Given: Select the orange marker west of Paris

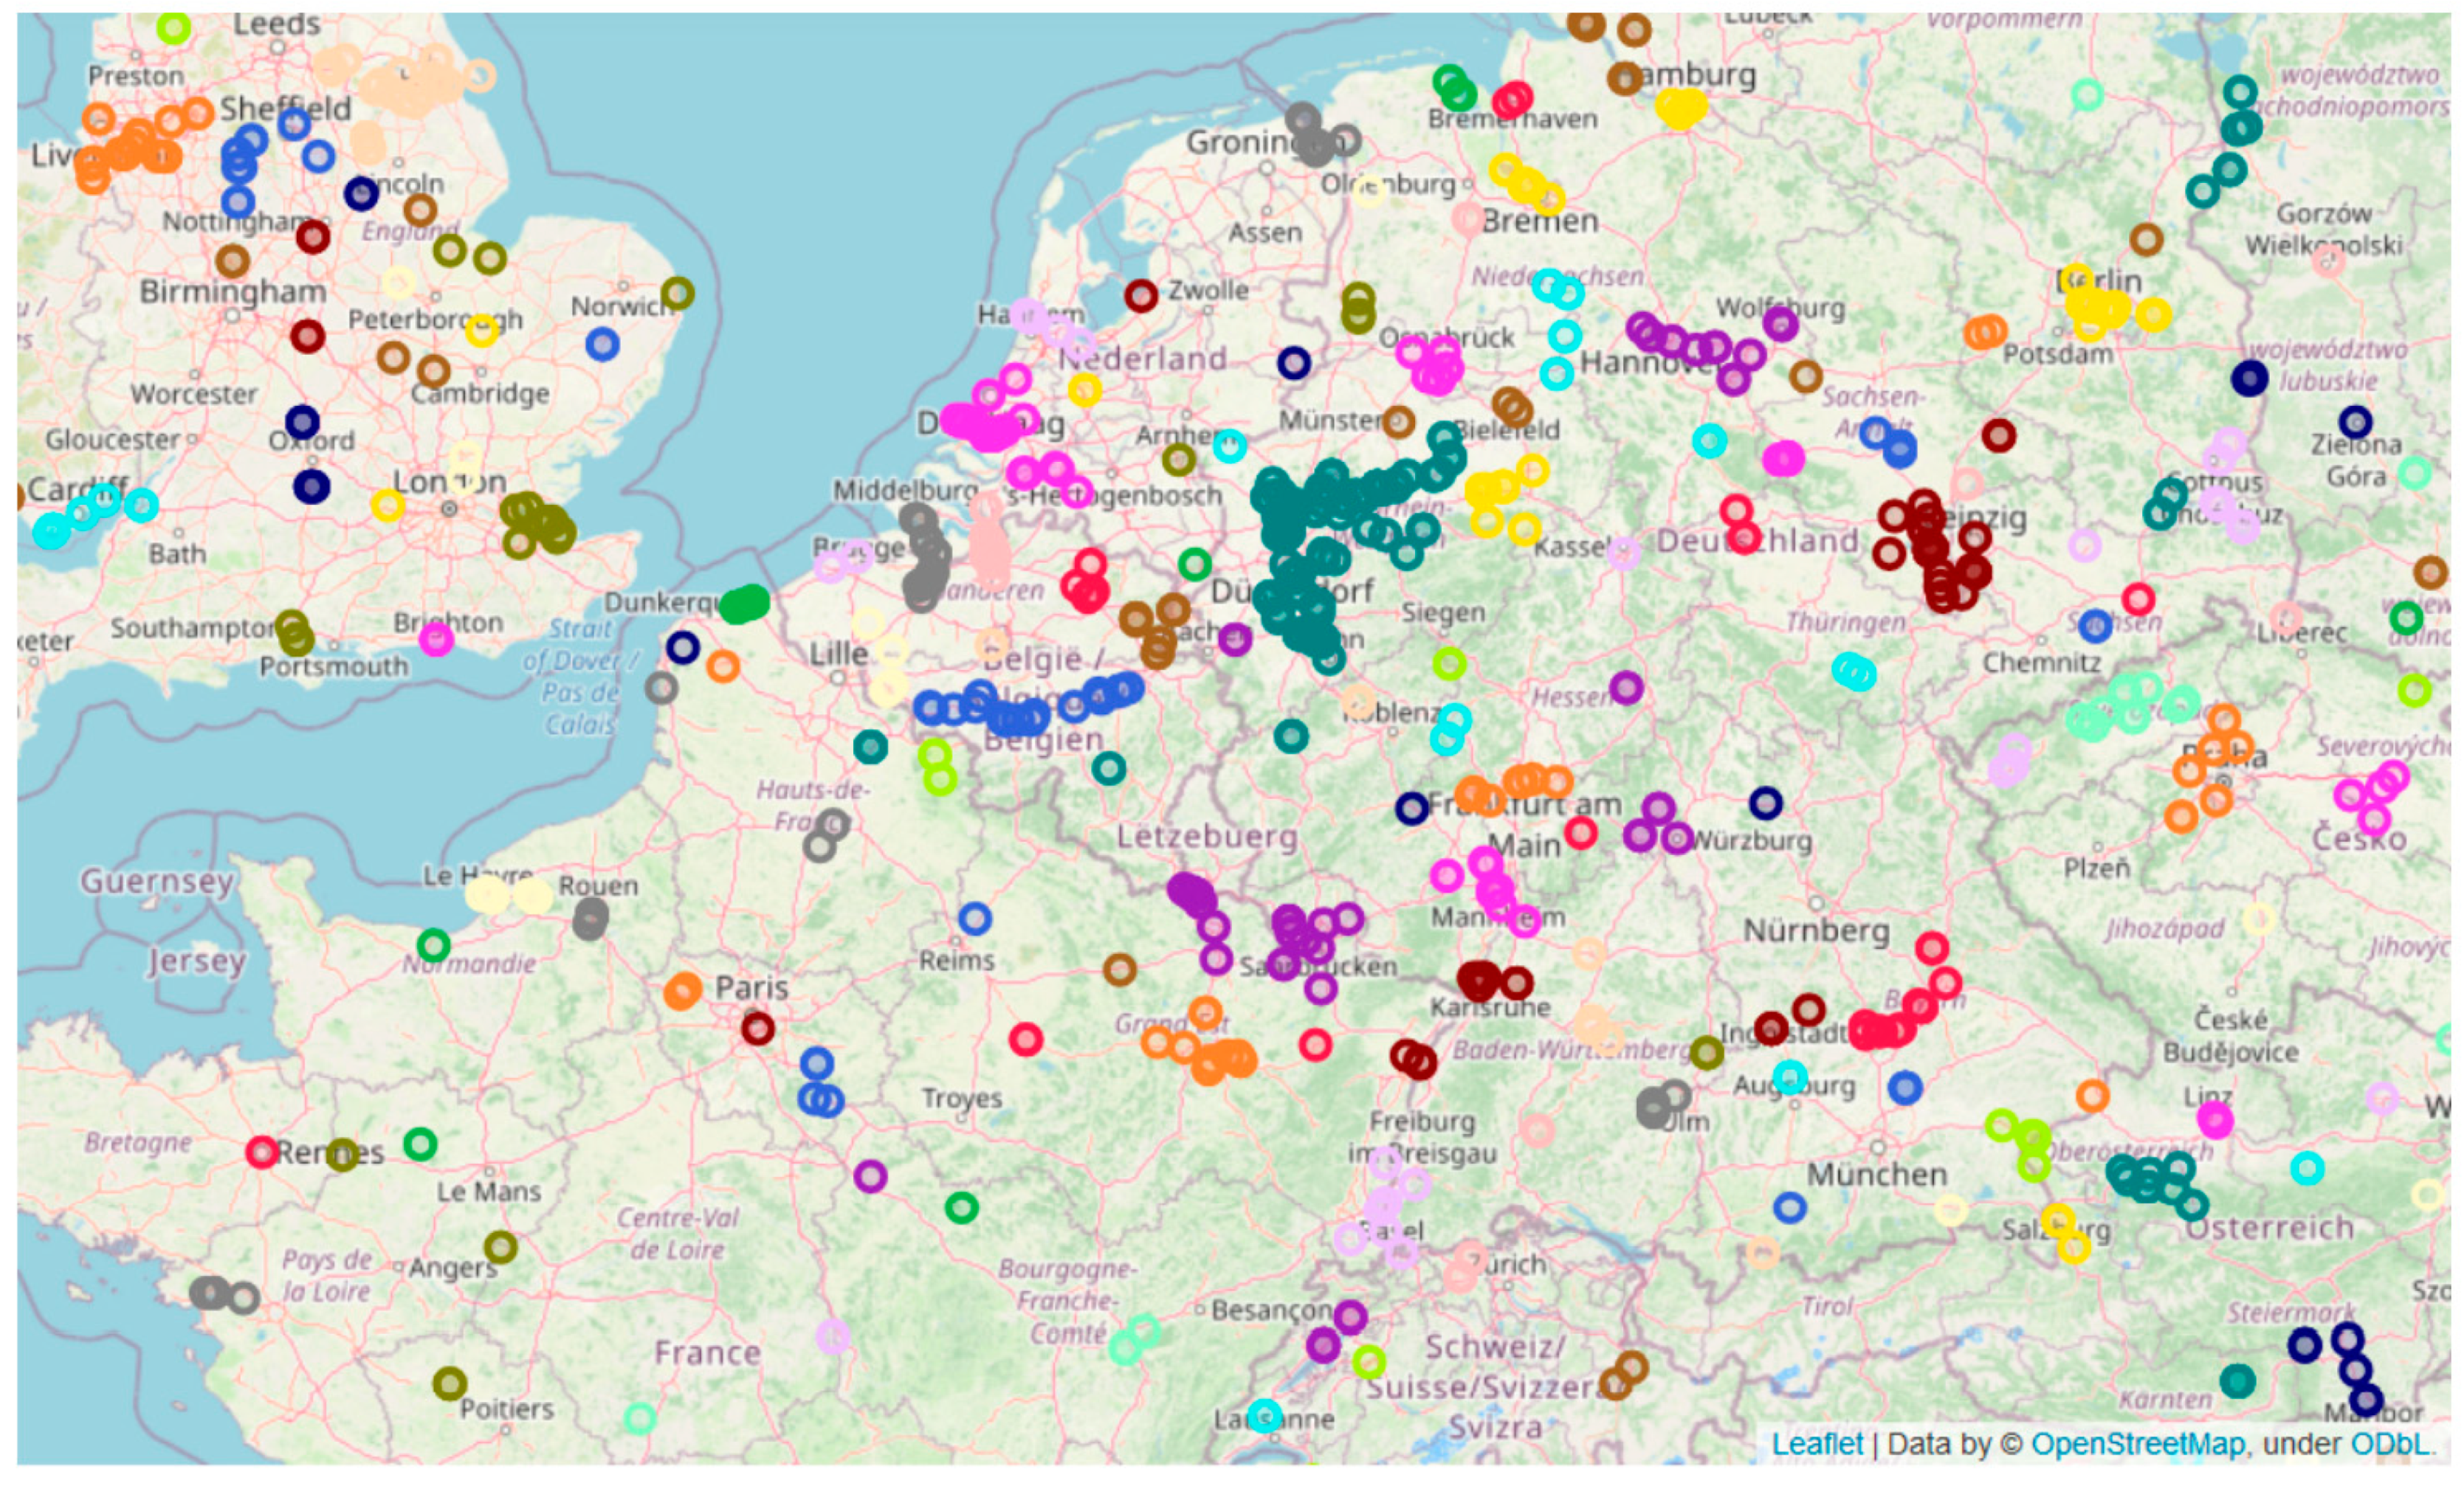Looking at the screenshot, I should tap(682, 992).
